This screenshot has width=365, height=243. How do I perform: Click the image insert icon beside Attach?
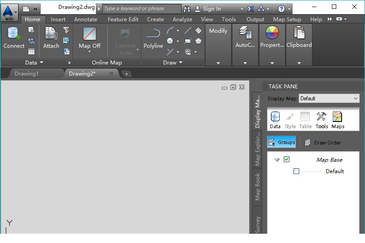(x=66, y=41)
